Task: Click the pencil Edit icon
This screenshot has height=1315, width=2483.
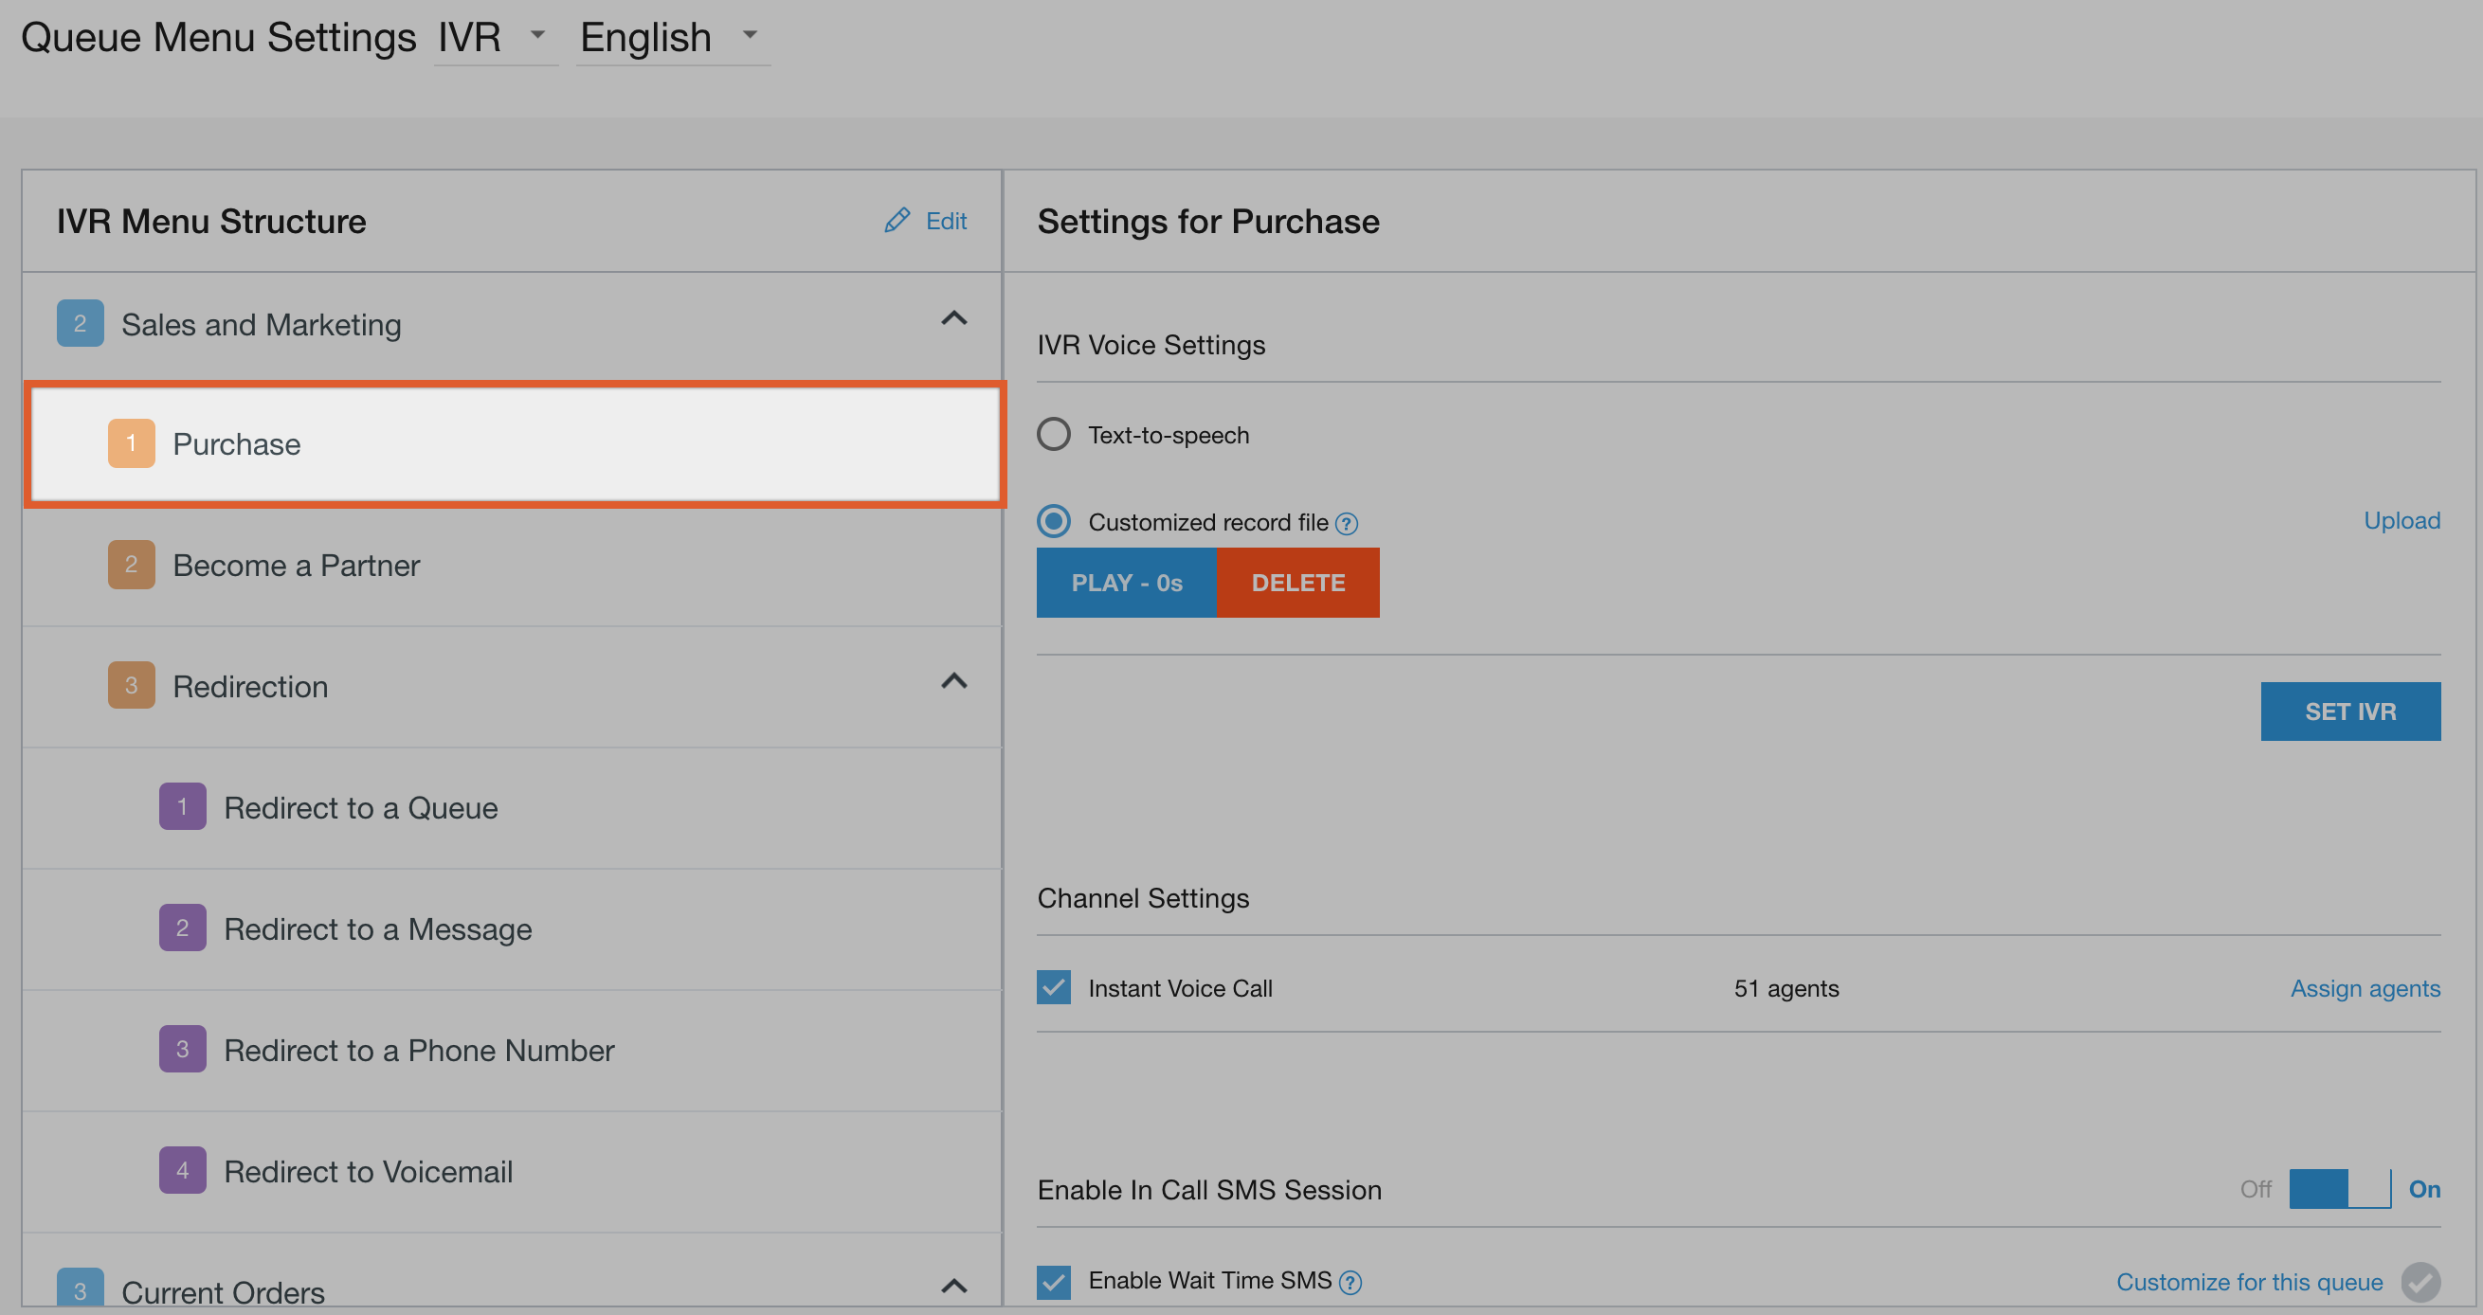Action: pyautogui.click(x=897, y=221)
